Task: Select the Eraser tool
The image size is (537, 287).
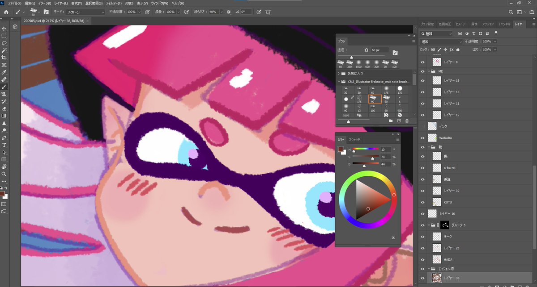Action: click(x=4, y=108)
